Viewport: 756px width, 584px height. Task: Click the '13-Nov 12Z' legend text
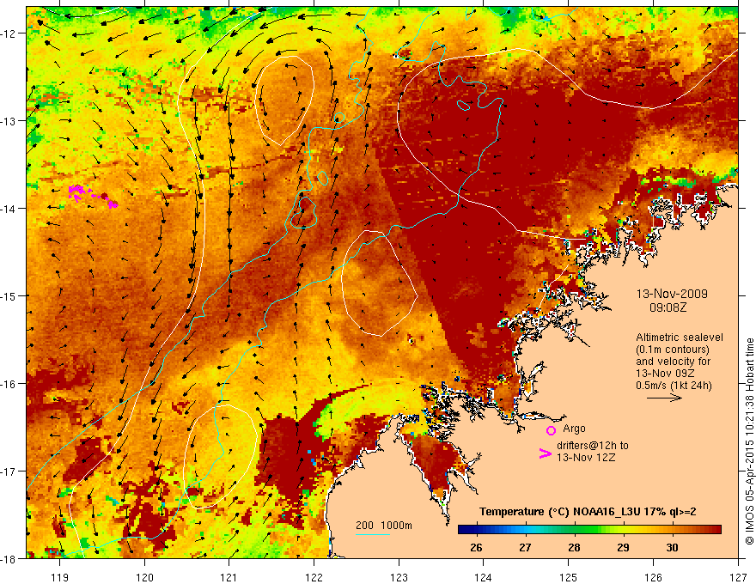coord(586,457)
